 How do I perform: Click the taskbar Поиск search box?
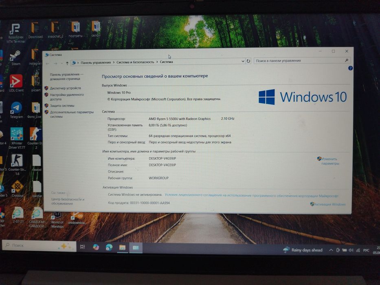click(x=39, y=246)
